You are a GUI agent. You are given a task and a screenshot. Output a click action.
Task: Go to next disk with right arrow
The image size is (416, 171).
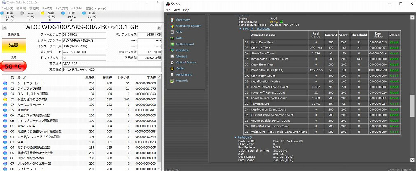coord(159,28)
